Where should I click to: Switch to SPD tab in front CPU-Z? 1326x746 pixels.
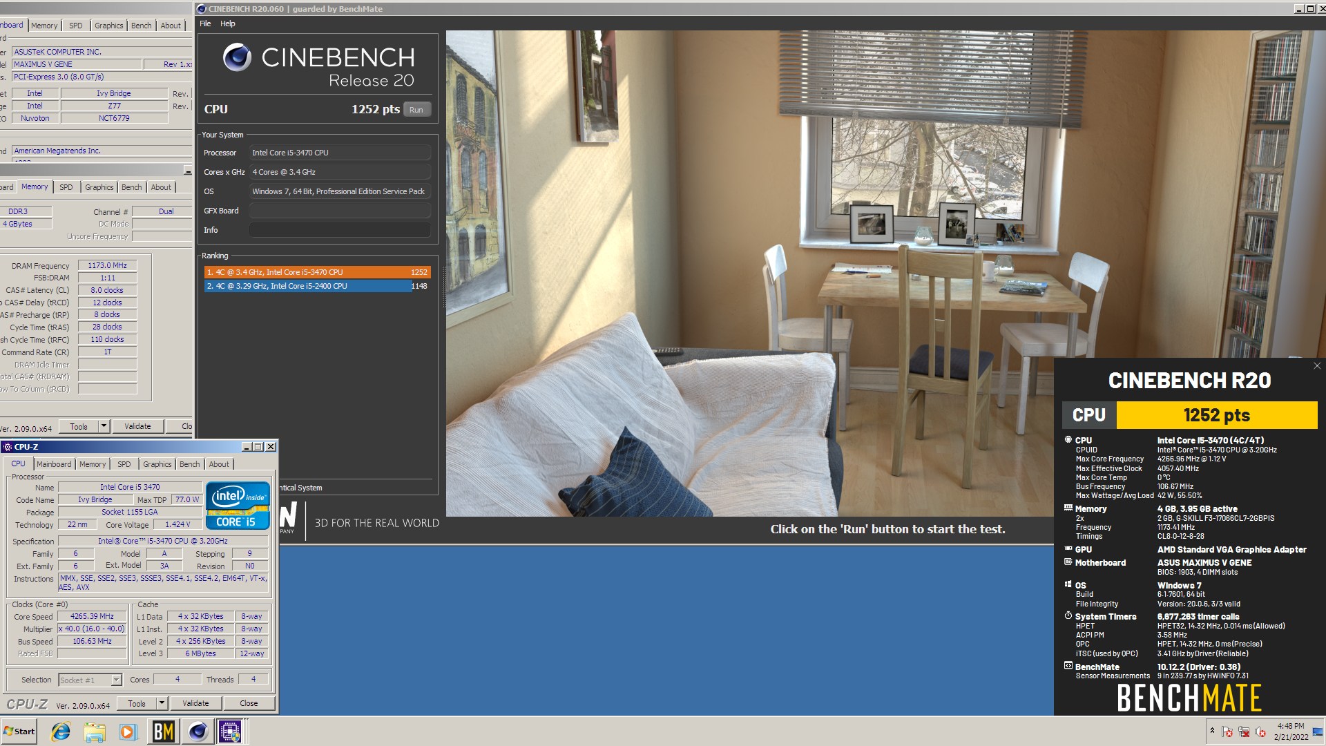(124, 464)
